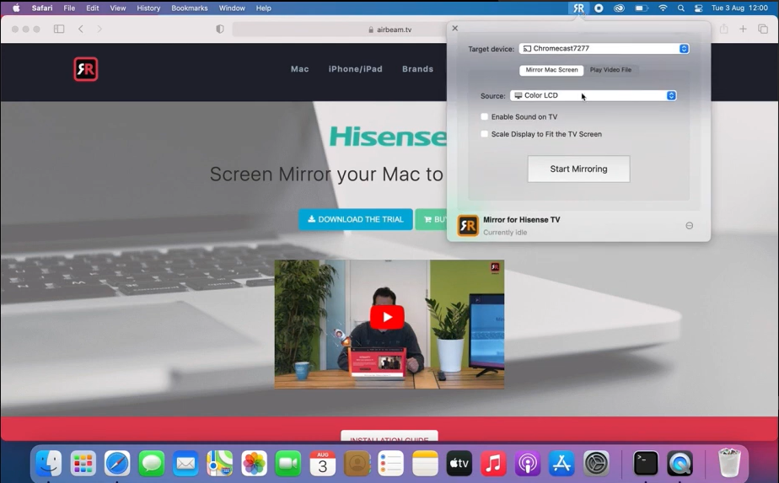Open Apple TV from the Dock

click(459, 464)
